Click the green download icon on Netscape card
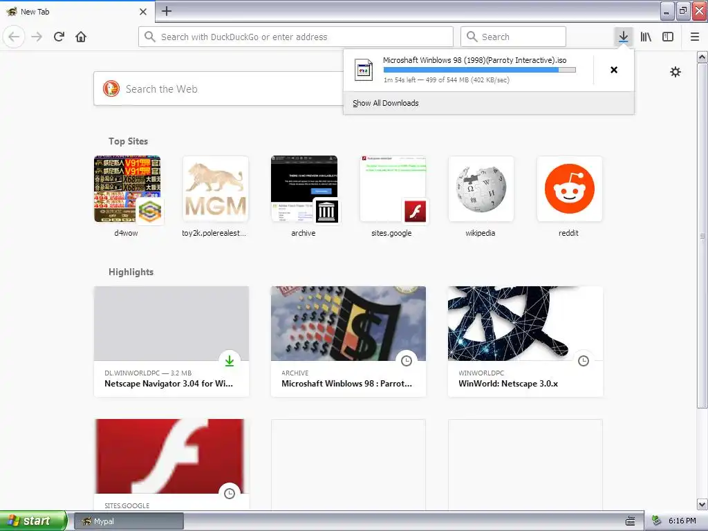 pyautogui.click(x=230, y=361)
